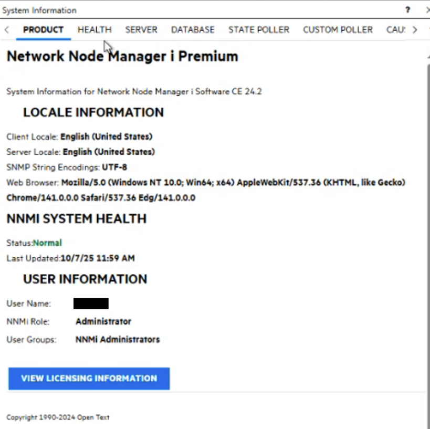430x429 pixels.
Task: Switch to the HEALTH tab
Action: pyautogui.click(x=94, y=30)
